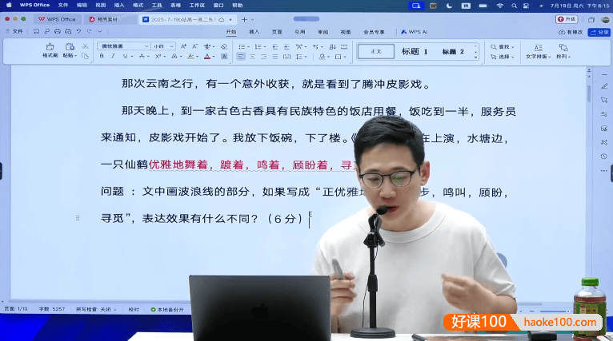This screenshot has height=341, width=613.
Task: Toggle Strikethrough formatting
Action: pos(142,56)
